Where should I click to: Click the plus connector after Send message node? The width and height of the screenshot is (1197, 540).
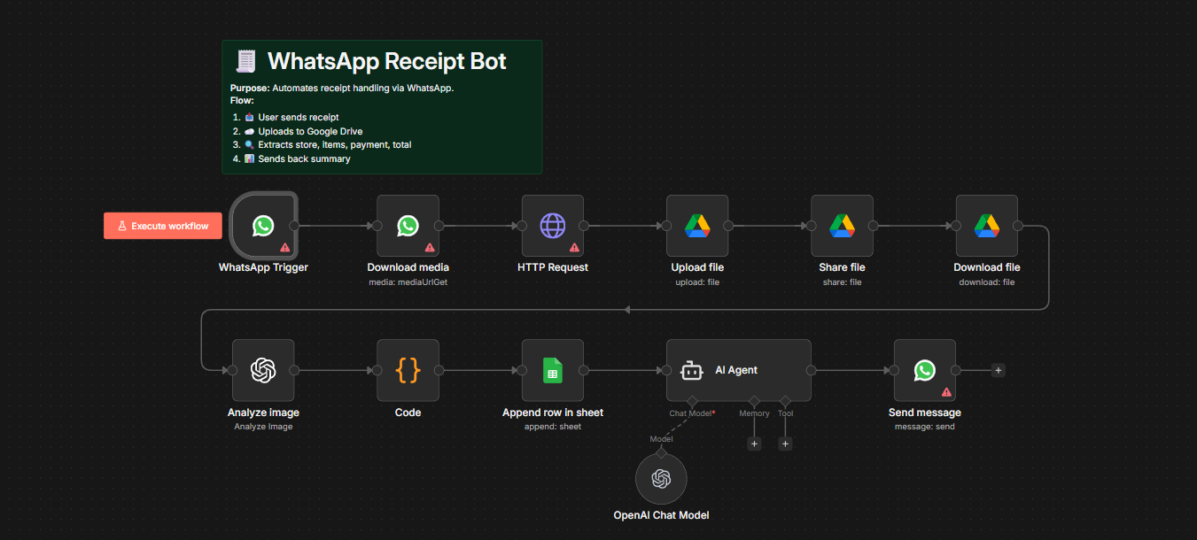pyautogui.click(x=998, y=370)
